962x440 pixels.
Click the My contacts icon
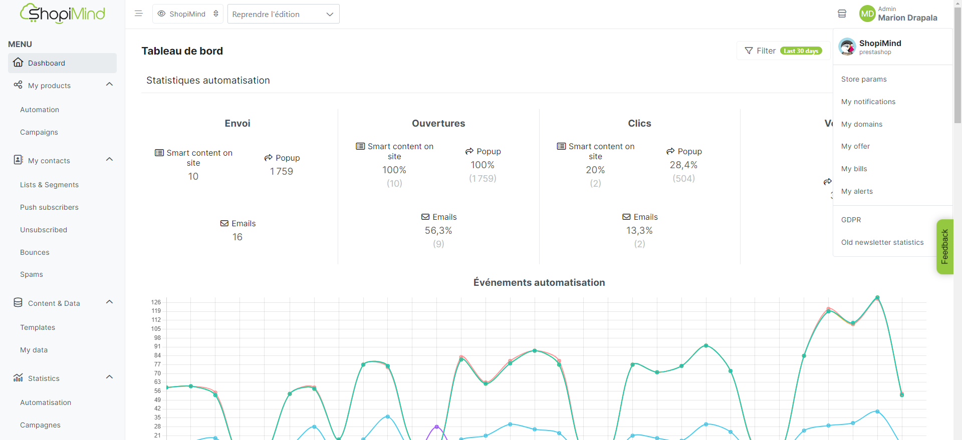18,160
